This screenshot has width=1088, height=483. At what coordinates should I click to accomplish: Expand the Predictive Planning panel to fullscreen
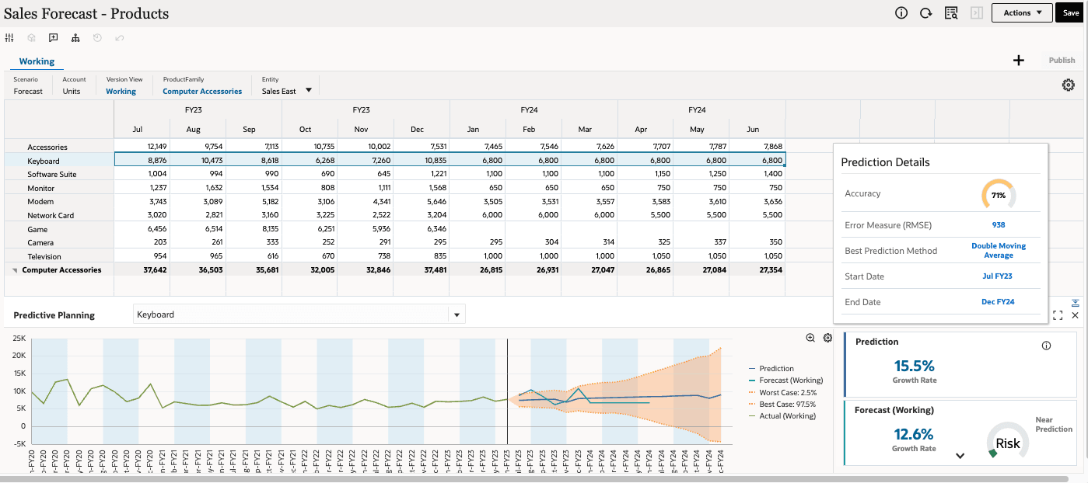click(x=1057, y=315)
